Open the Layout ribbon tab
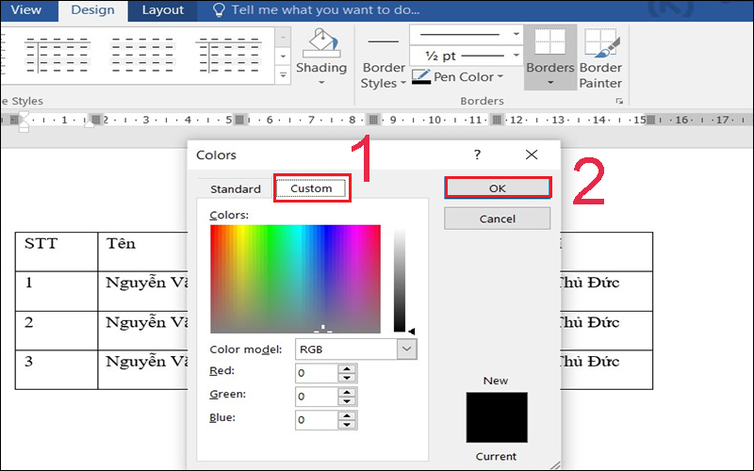This screenshot has width=754, height=471. click(x=162, y=10)
